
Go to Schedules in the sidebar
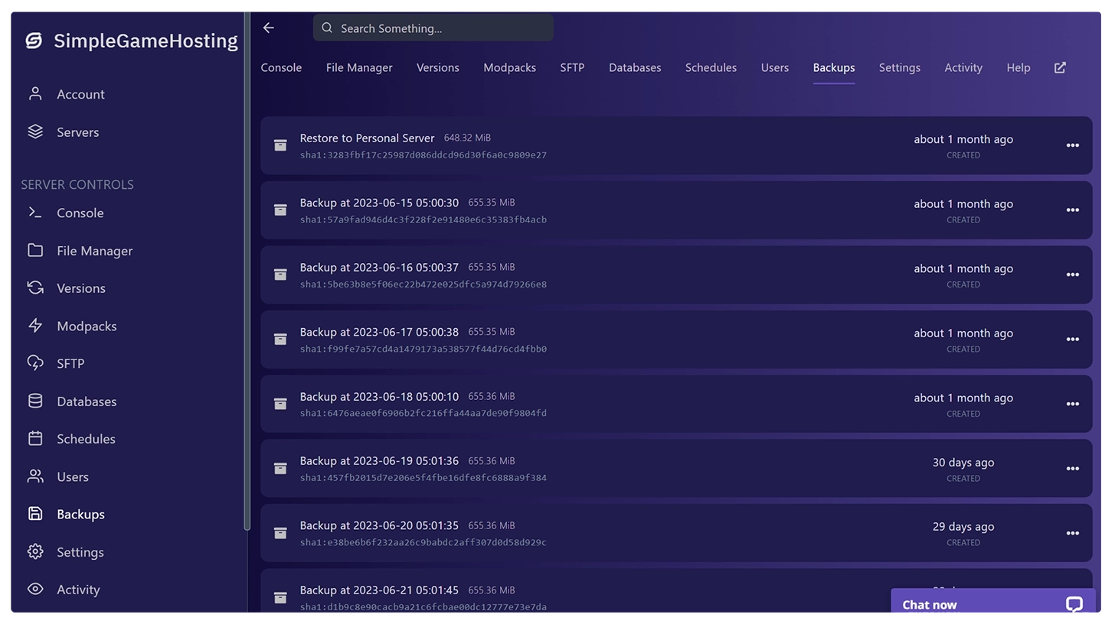(86, 439)
